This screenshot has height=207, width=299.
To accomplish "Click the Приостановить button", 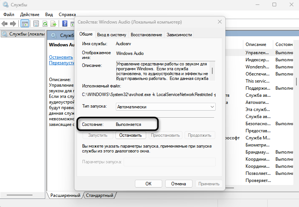I will click(x=165, y=135).
